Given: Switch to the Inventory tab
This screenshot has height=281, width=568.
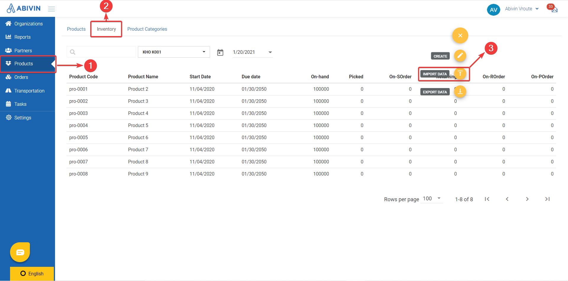Looking at the screenshot, I should pos(106,29).
